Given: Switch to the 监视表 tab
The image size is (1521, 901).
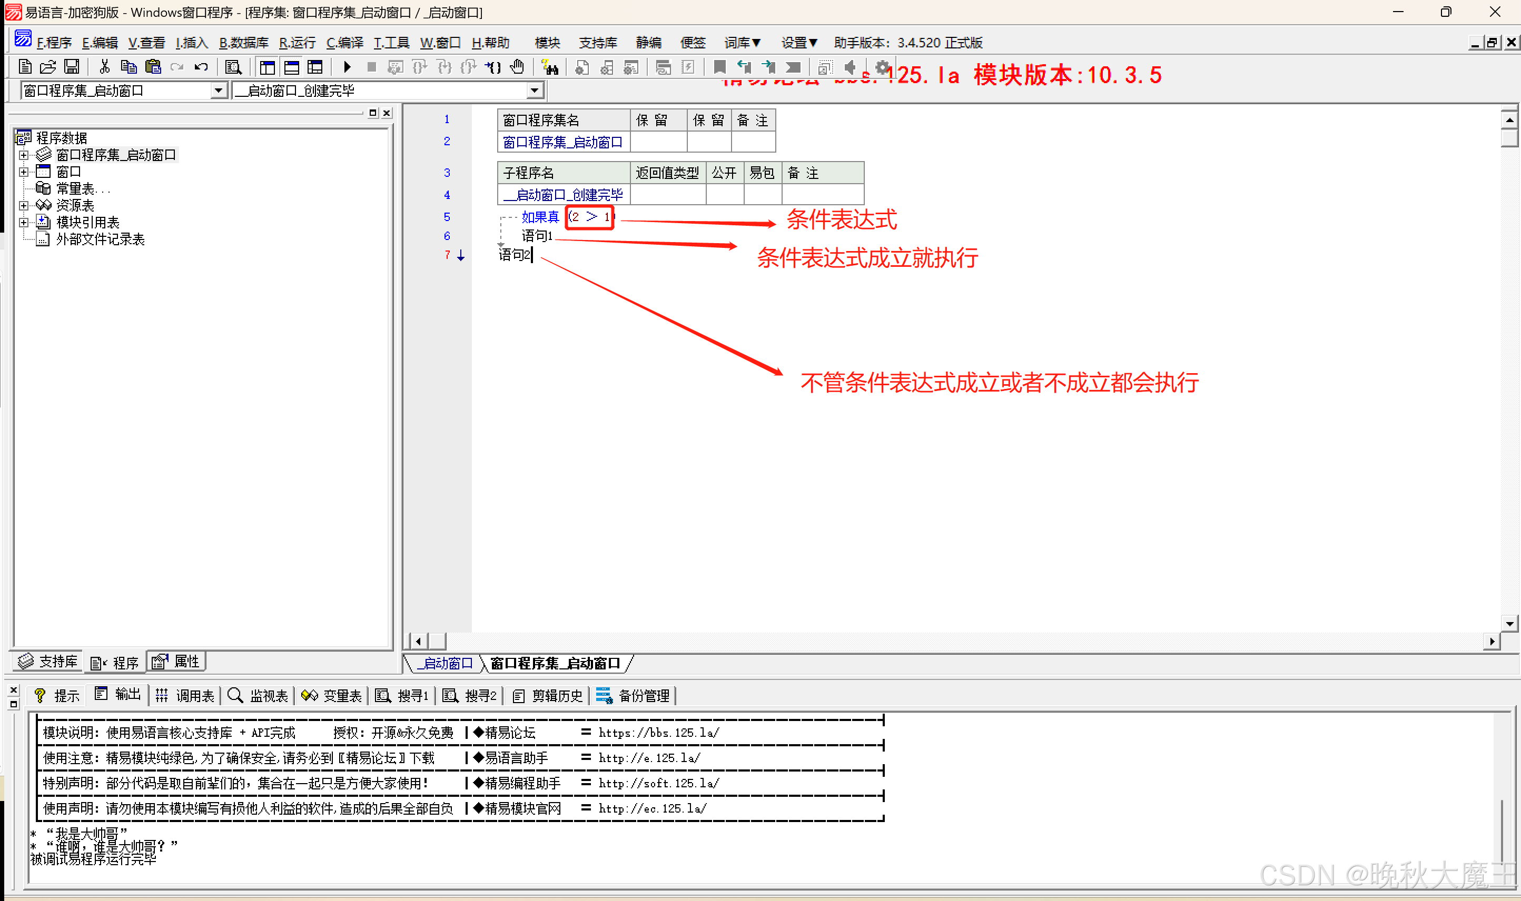Looking at the screenshot, I should pyautogui.click(x=258, y=696).
